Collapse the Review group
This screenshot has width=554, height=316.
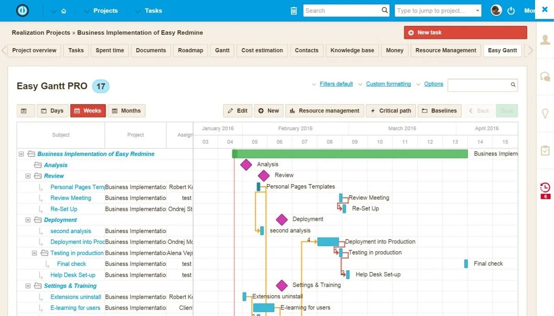pyautogui.click(x=28, y=176)
